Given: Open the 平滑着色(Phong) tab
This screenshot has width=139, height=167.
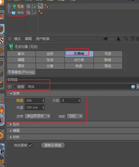Looking at the screenshot, I should pos(21,72).
